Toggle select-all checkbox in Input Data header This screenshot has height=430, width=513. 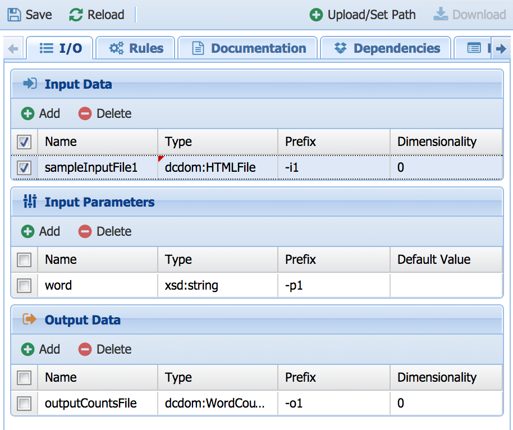(24, 142)
